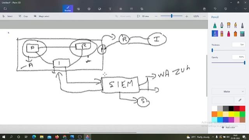The image size is (249, 140).
Task: Pick the dark gray color swatch
Action: tap(226, 108)
